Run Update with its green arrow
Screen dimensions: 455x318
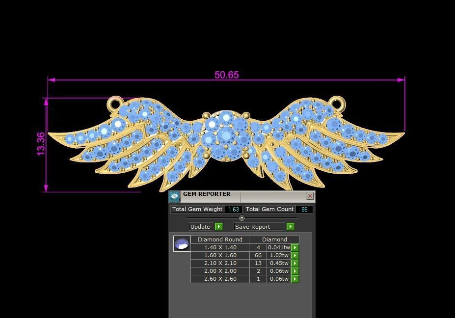coord(219,226)
